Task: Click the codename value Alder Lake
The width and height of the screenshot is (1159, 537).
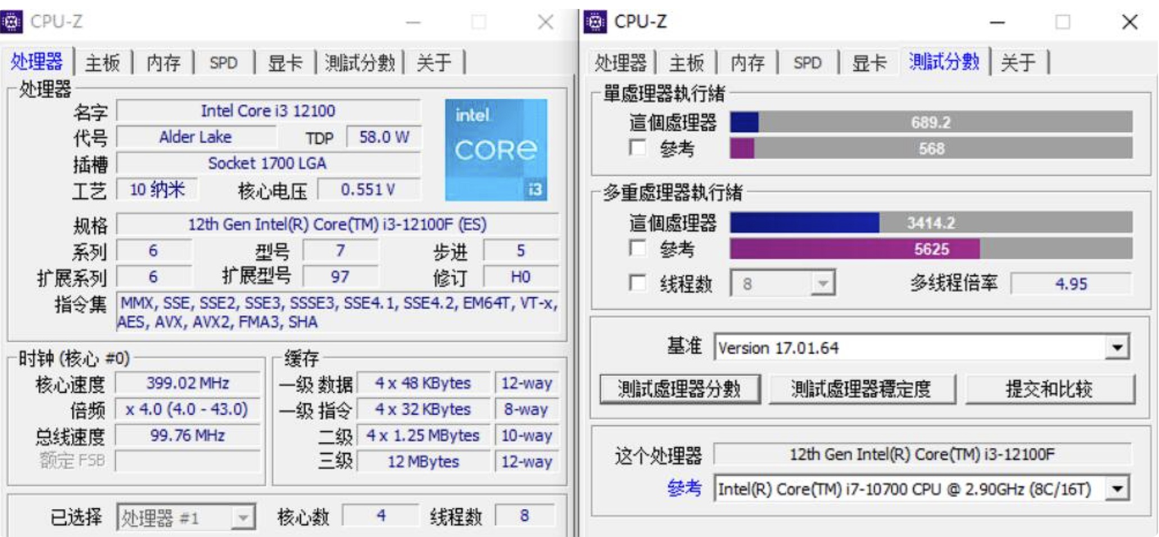Action: 196,137
